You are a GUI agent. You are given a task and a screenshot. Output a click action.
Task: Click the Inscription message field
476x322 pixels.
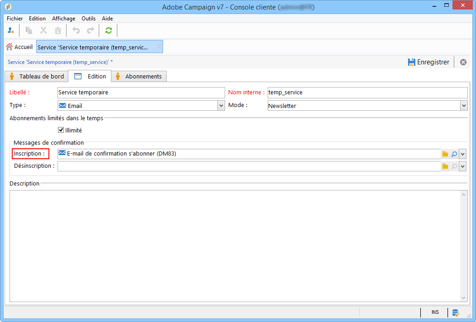[x=249, y=154]
